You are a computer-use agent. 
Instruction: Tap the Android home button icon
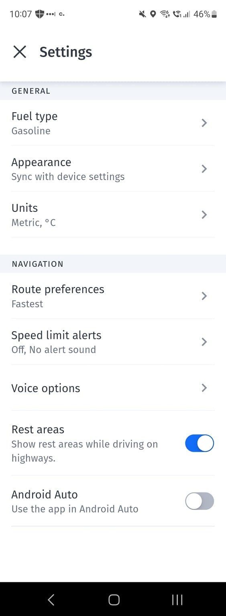point(114,600)
